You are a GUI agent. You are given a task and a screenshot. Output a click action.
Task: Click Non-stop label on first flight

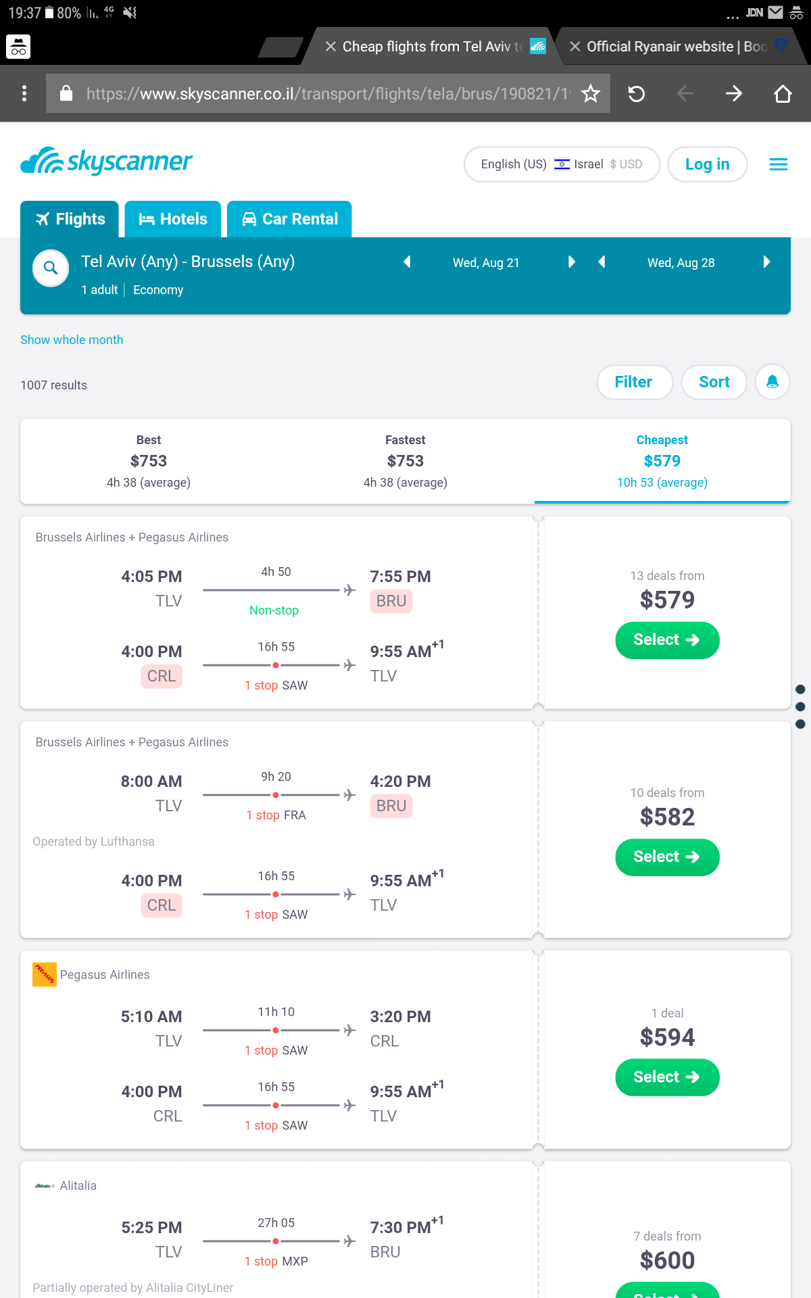[x=274, y=610]
